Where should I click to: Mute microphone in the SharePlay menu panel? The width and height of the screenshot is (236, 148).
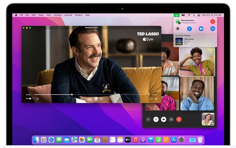point(189,29)
